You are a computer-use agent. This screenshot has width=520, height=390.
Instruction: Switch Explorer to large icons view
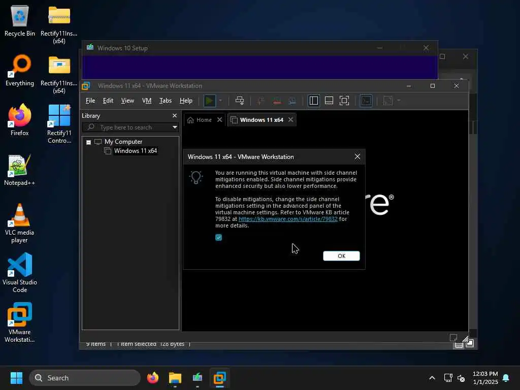click(470, 344)
